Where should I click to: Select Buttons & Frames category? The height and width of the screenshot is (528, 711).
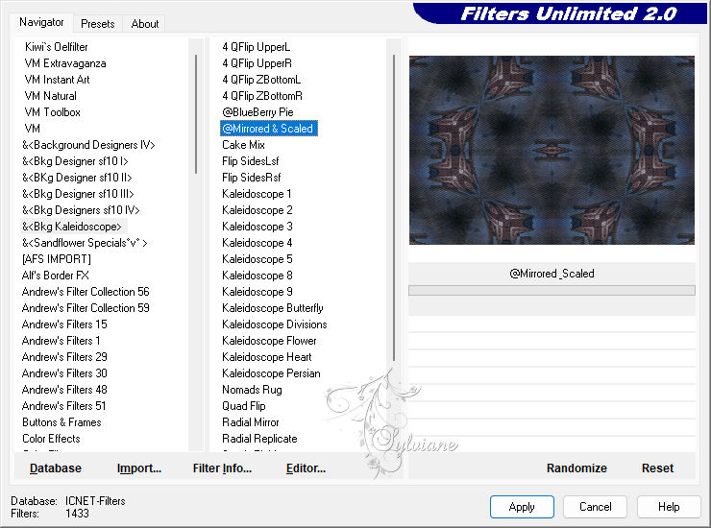(61, 422)
